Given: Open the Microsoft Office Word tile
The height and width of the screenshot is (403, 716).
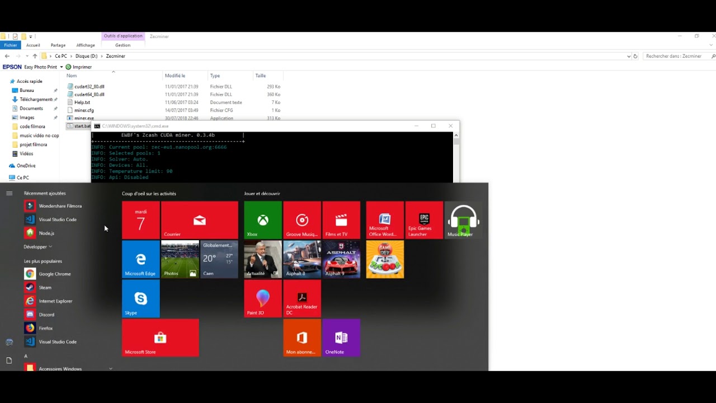Looking at the screenshot, I should click(x=385, y=220).
